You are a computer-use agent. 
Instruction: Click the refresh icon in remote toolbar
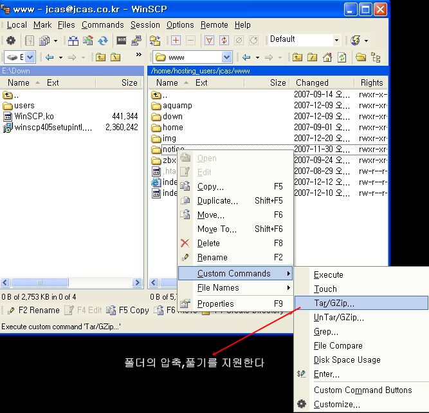point(342,57)
